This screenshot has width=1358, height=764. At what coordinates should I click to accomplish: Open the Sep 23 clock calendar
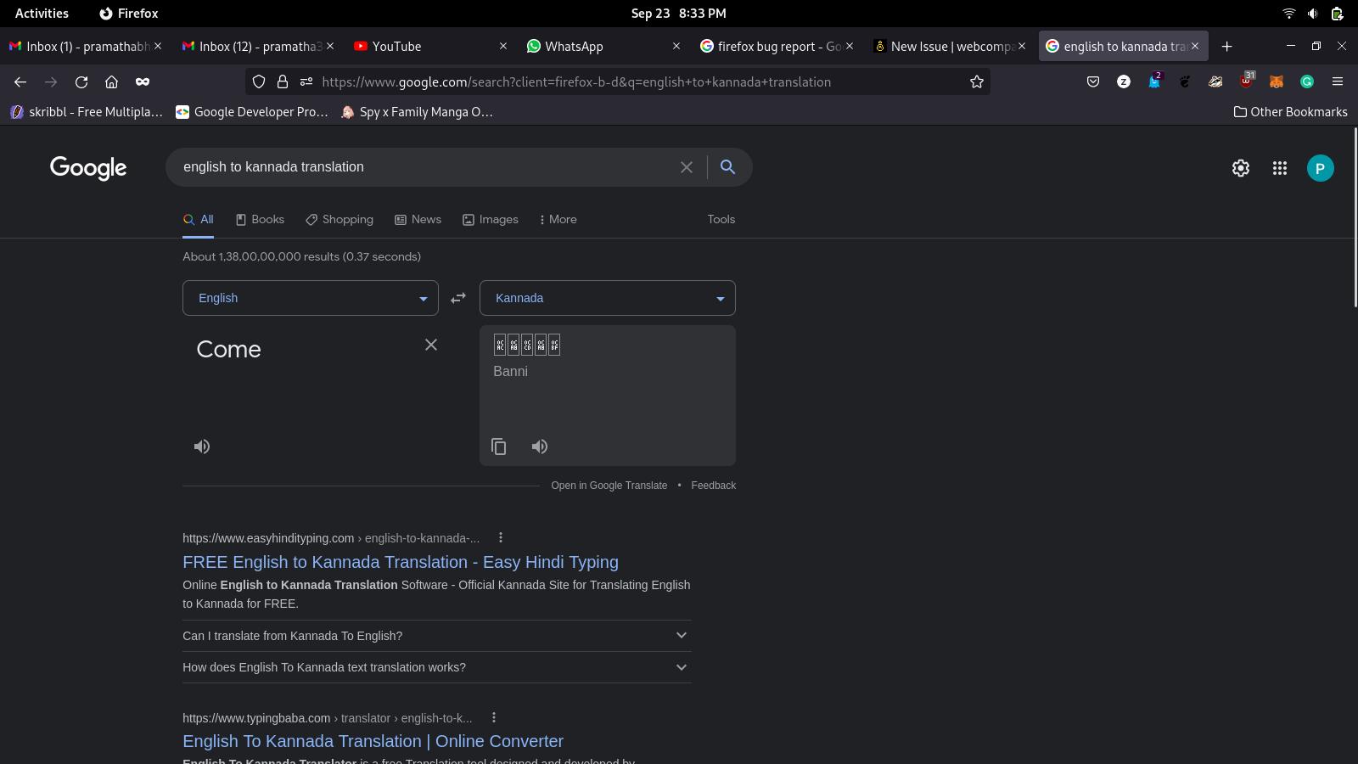point(678,14)
